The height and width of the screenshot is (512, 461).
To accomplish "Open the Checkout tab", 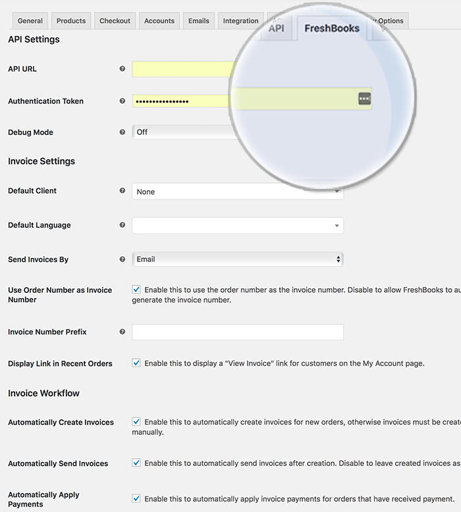I will click(x=115, y=21).
